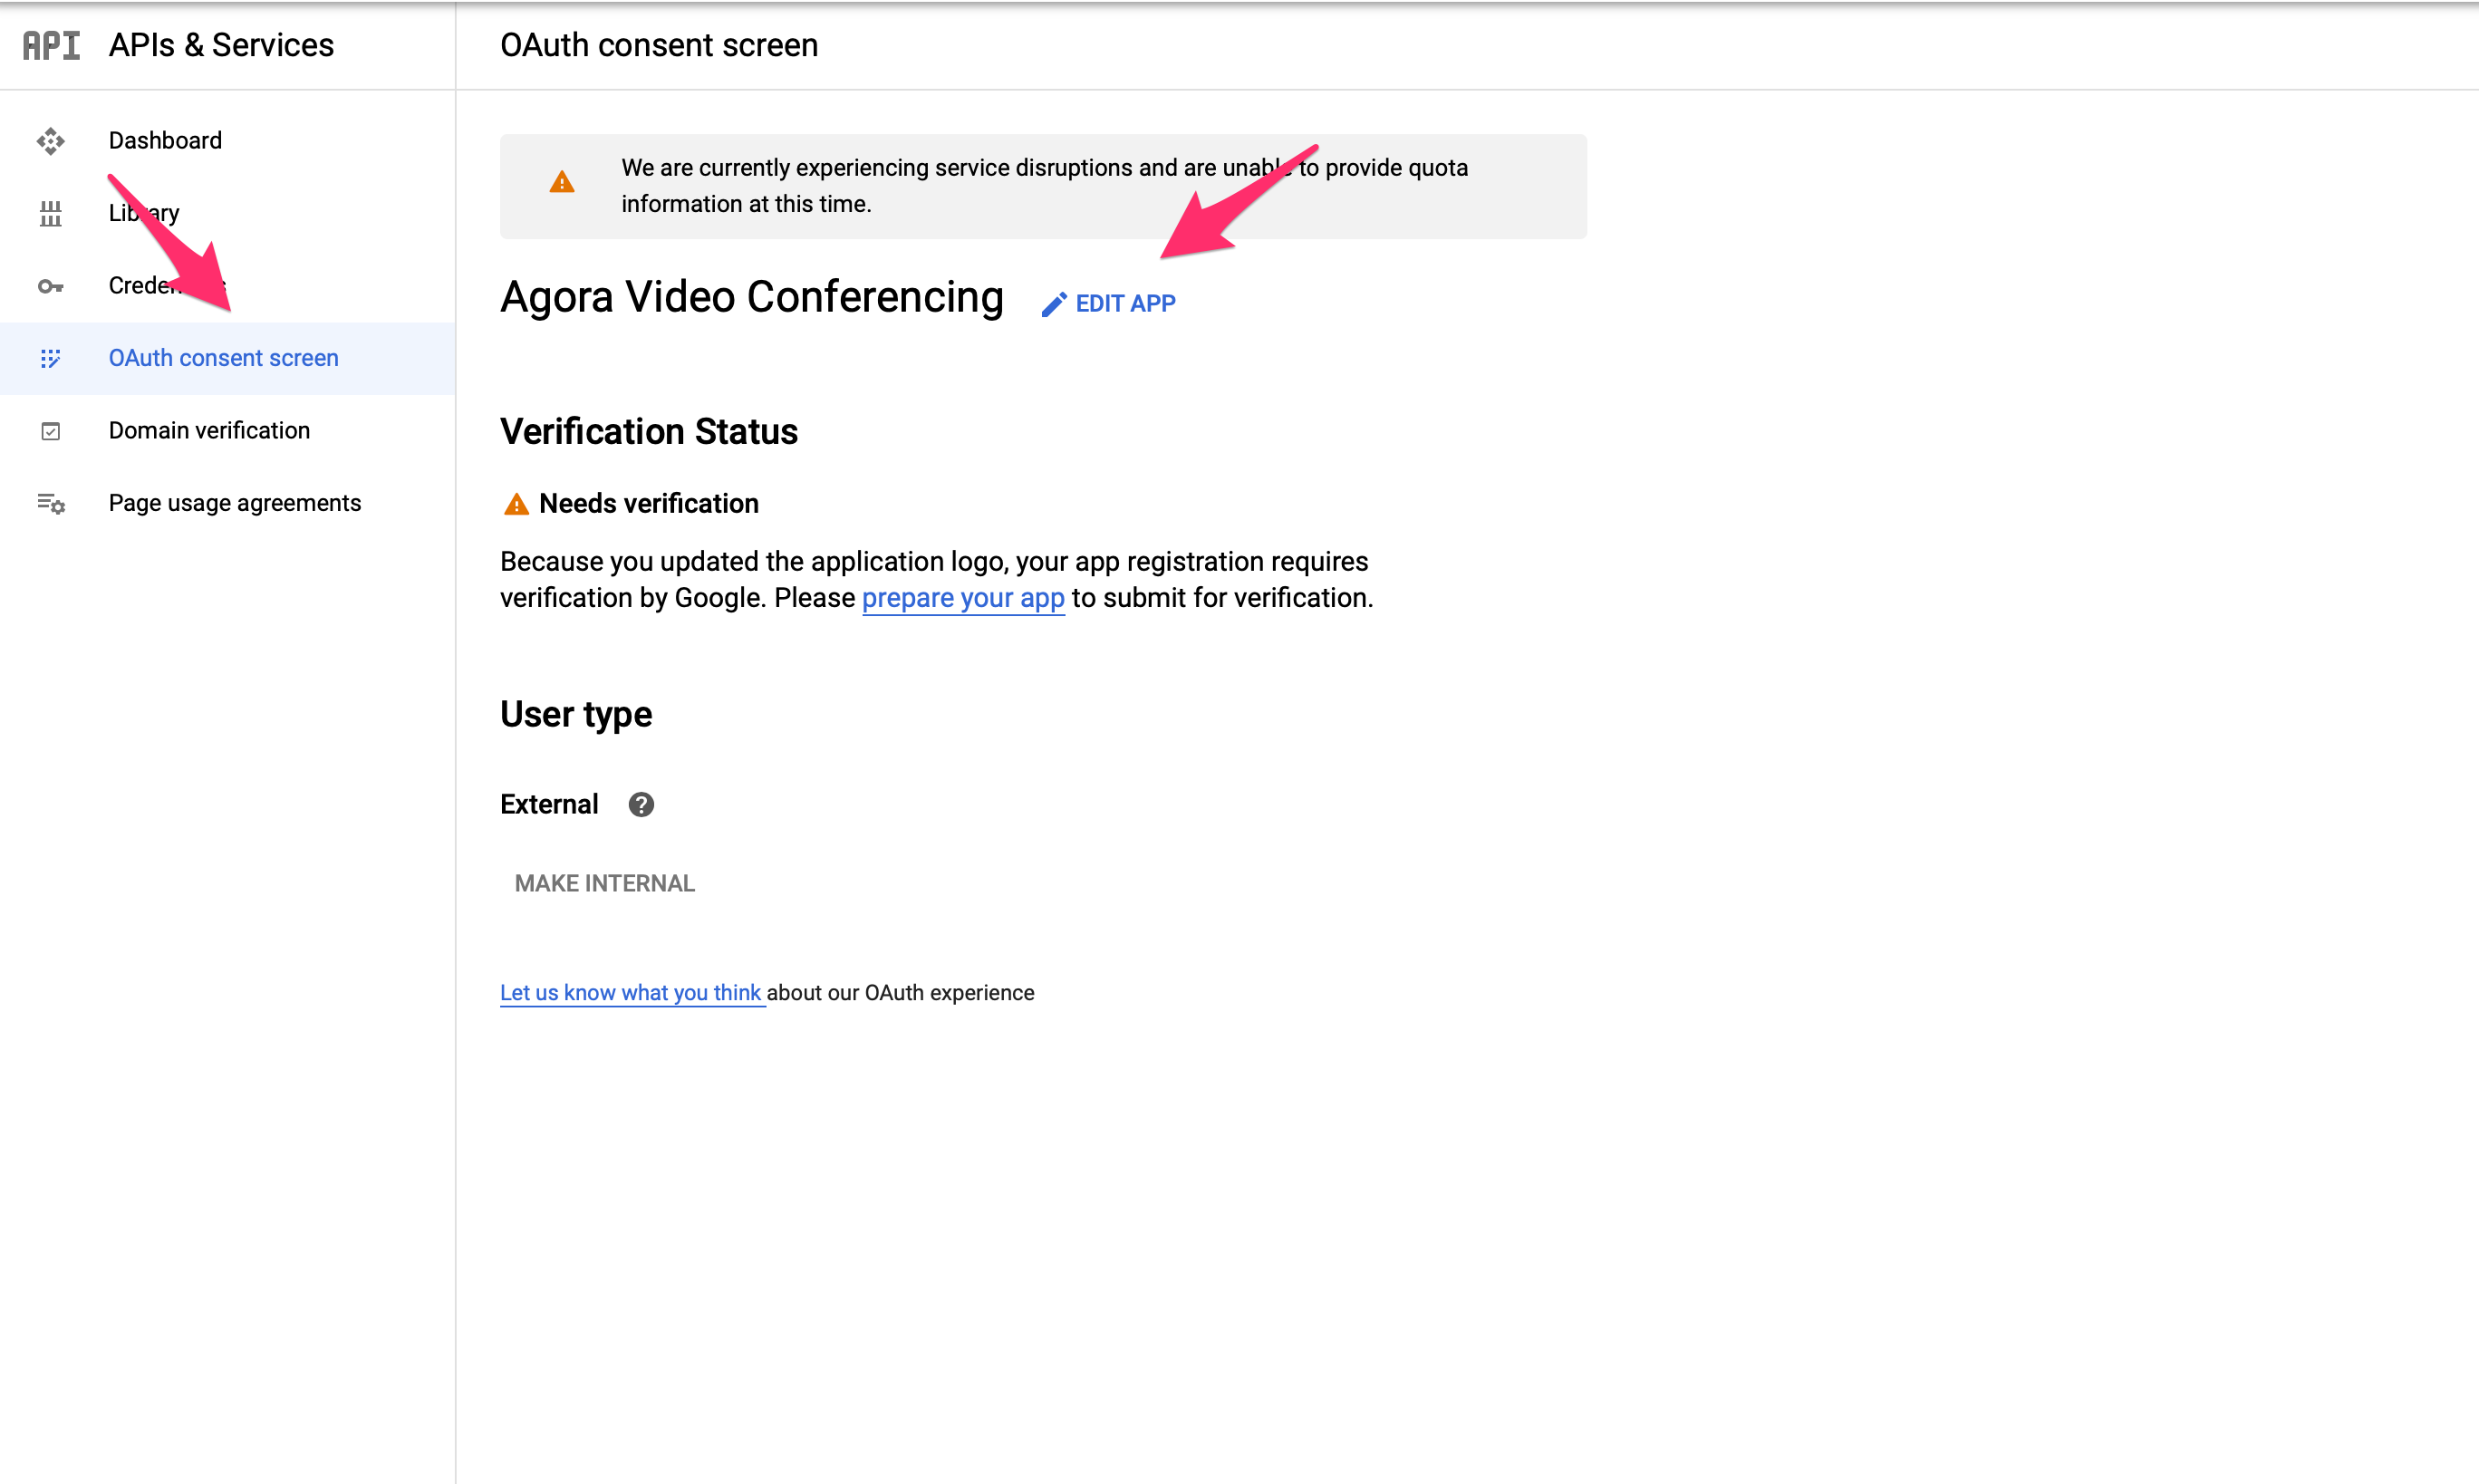
Task: Select OAuth consent screen in sidebar
Action: click(228, 358)
